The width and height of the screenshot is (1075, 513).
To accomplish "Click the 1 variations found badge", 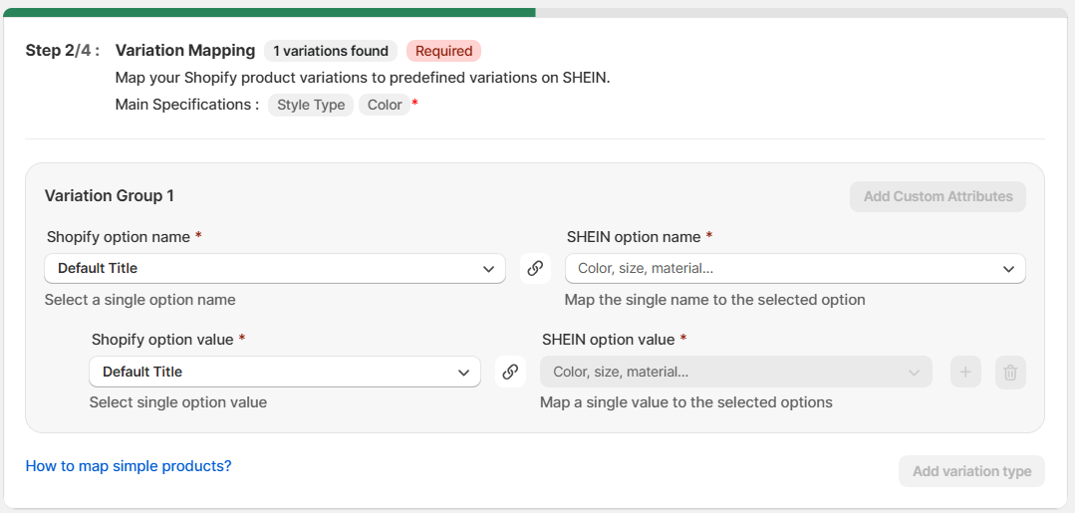I will coord(331,51).
